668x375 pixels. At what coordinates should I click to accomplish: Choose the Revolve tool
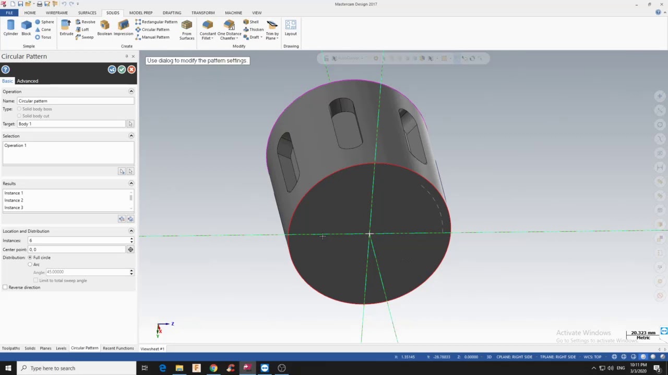[86, 22]
